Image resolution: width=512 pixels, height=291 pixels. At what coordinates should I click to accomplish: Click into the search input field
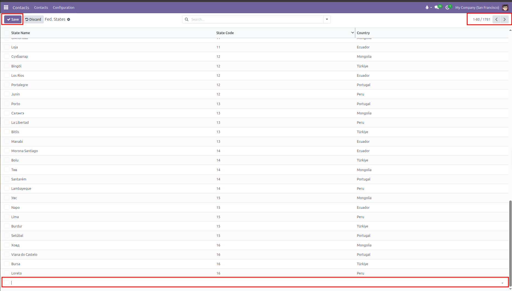(256, 19)
